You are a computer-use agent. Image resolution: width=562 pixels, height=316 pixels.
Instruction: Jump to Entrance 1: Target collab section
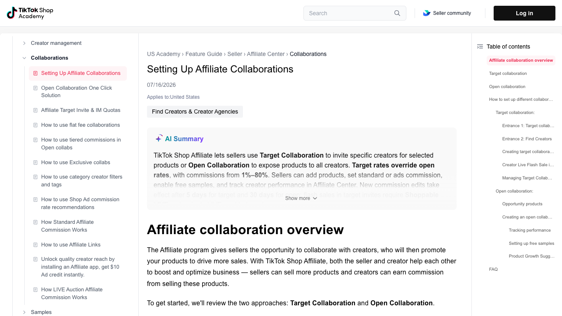[x=528, y=126]
